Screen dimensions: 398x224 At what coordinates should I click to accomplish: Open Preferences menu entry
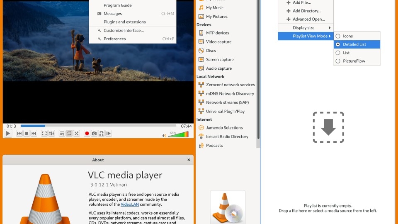[x=133, y=39]
